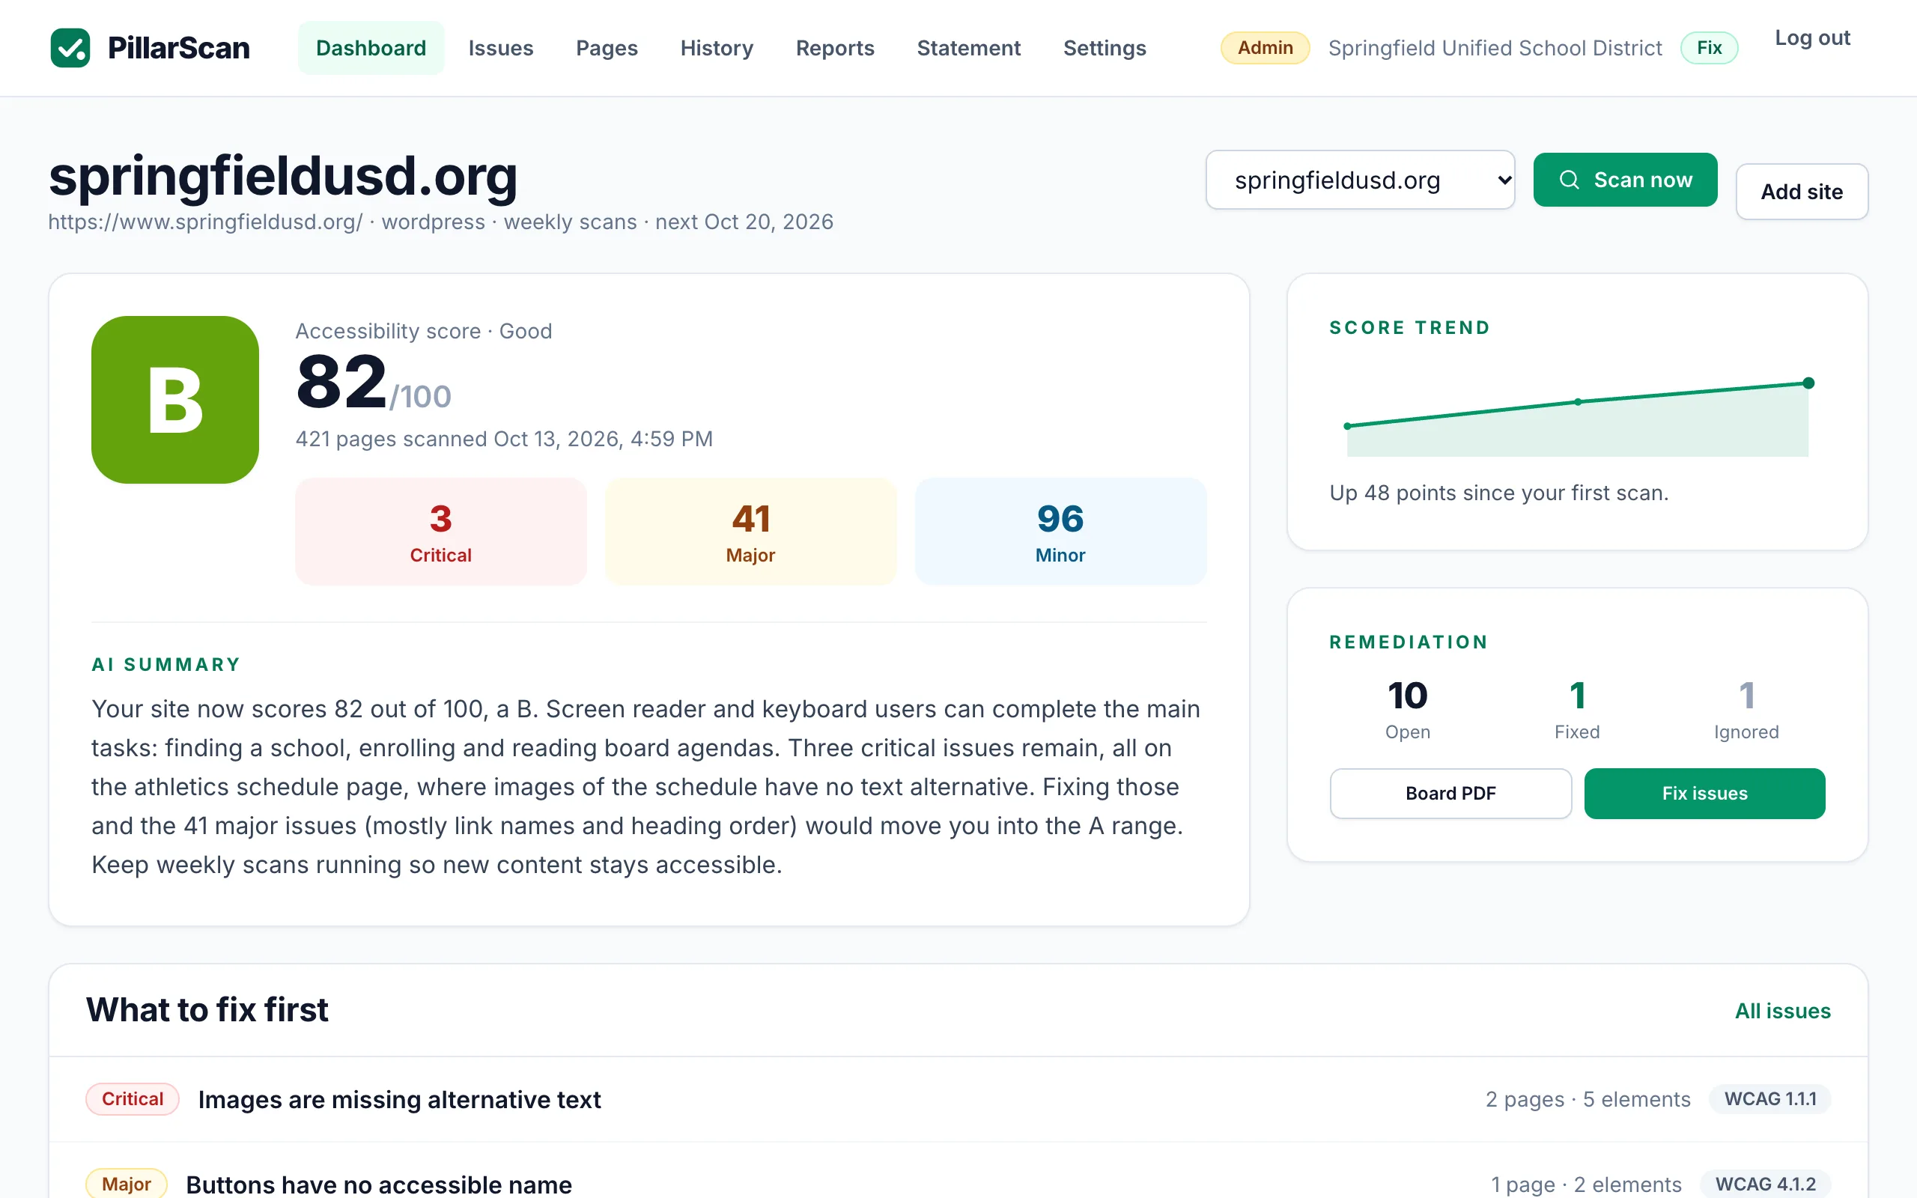Image resolution: width=1917 pixels, height=1198 pixels.
Task: Go to Settings in the navigation
Action: pyautogui.click(x=1105, y=49)
